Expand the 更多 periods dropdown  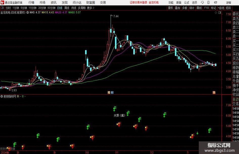pos(91,8)
